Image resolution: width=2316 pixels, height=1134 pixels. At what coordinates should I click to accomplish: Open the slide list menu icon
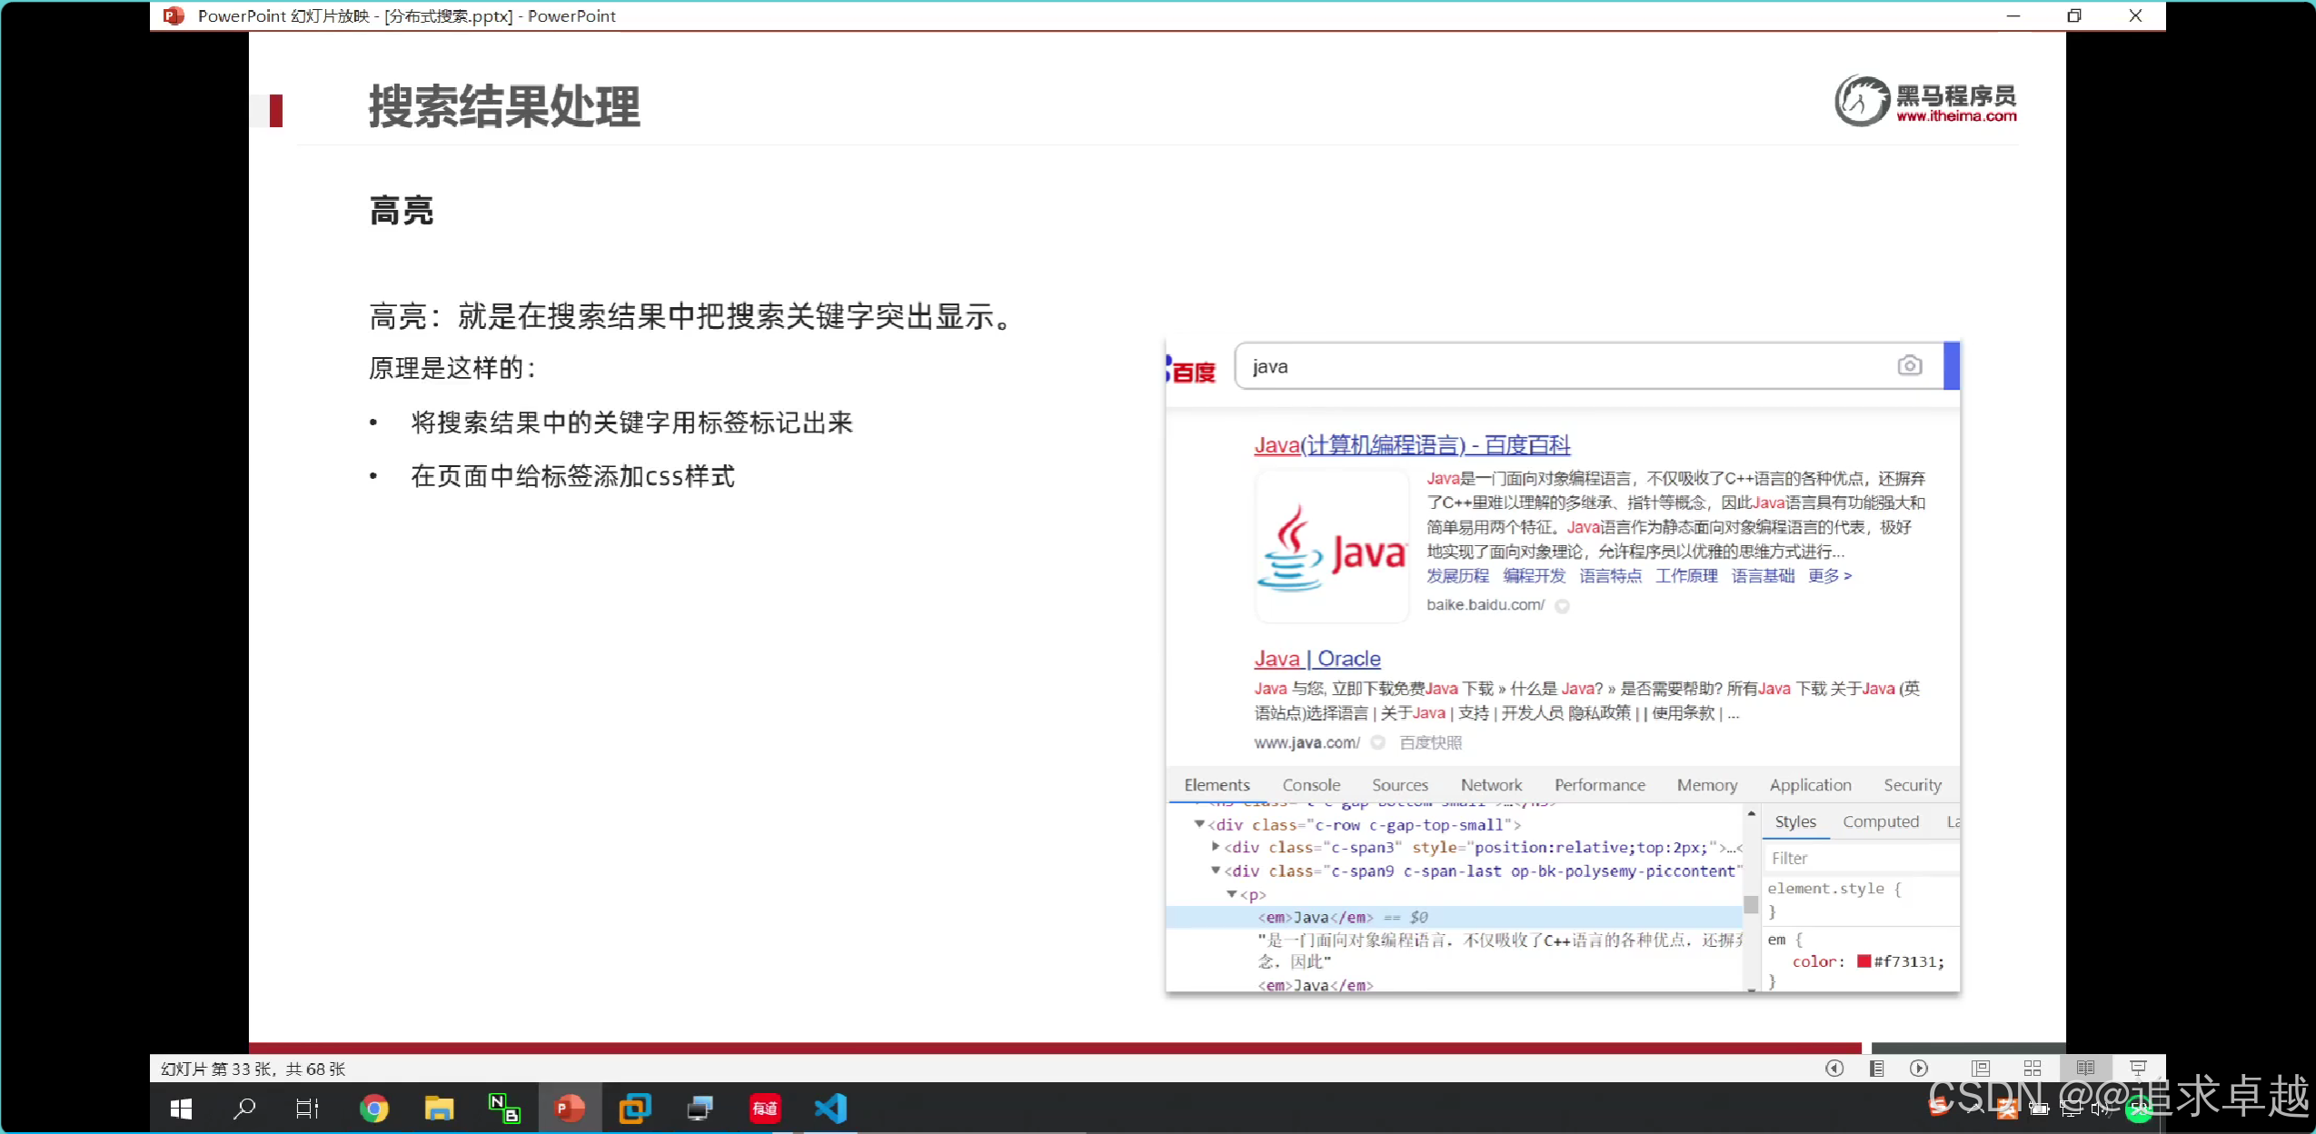(1876, 1069)
